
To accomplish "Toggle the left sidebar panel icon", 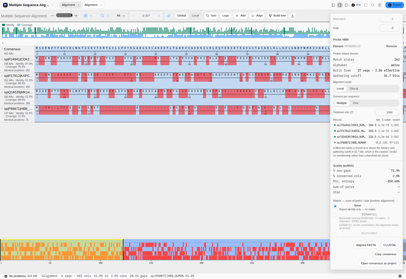I will [333, 5].
